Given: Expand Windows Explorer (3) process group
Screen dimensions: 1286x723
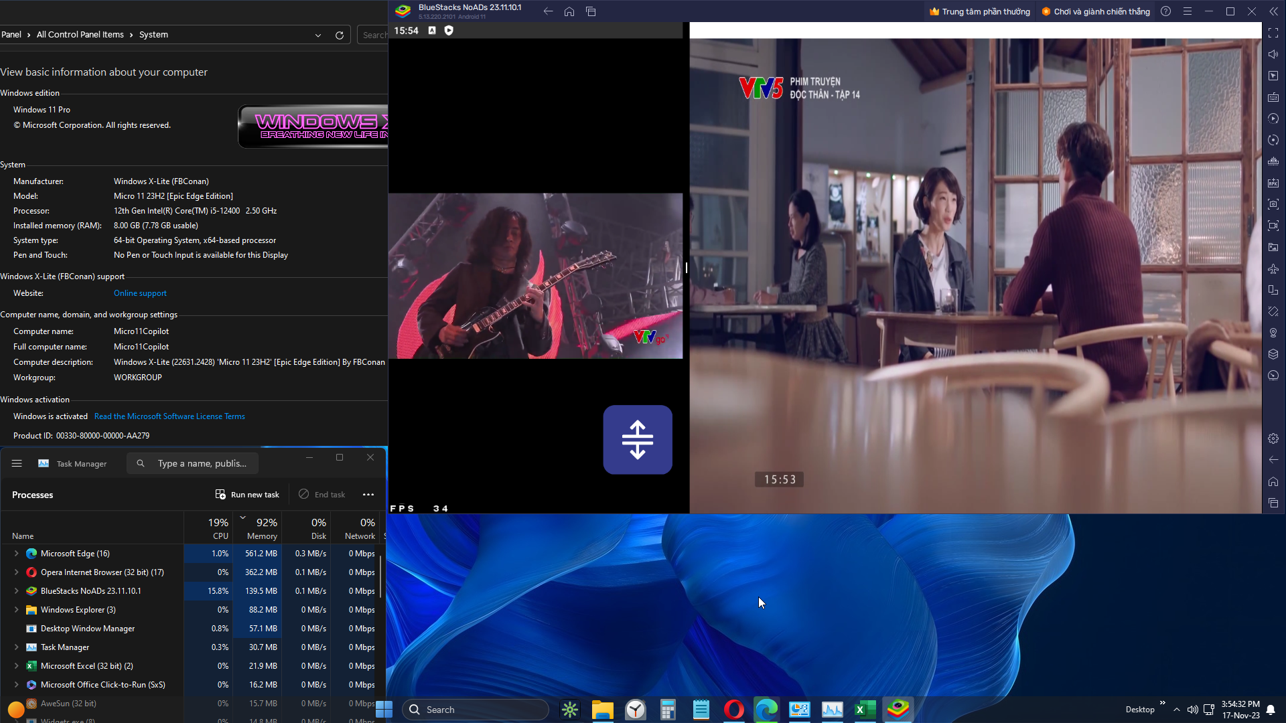Looking at the screenshot, I should [x=17, y=610].
